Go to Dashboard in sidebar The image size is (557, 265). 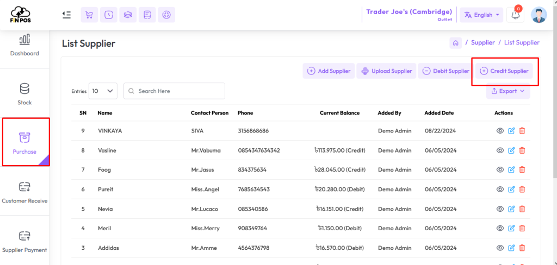pos(24,46)
